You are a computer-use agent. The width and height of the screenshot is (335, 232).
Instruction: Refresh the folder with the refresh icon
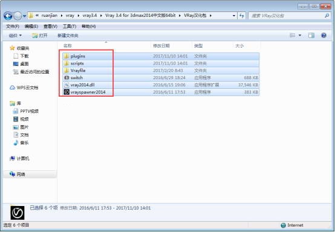[x=242, y=16]
